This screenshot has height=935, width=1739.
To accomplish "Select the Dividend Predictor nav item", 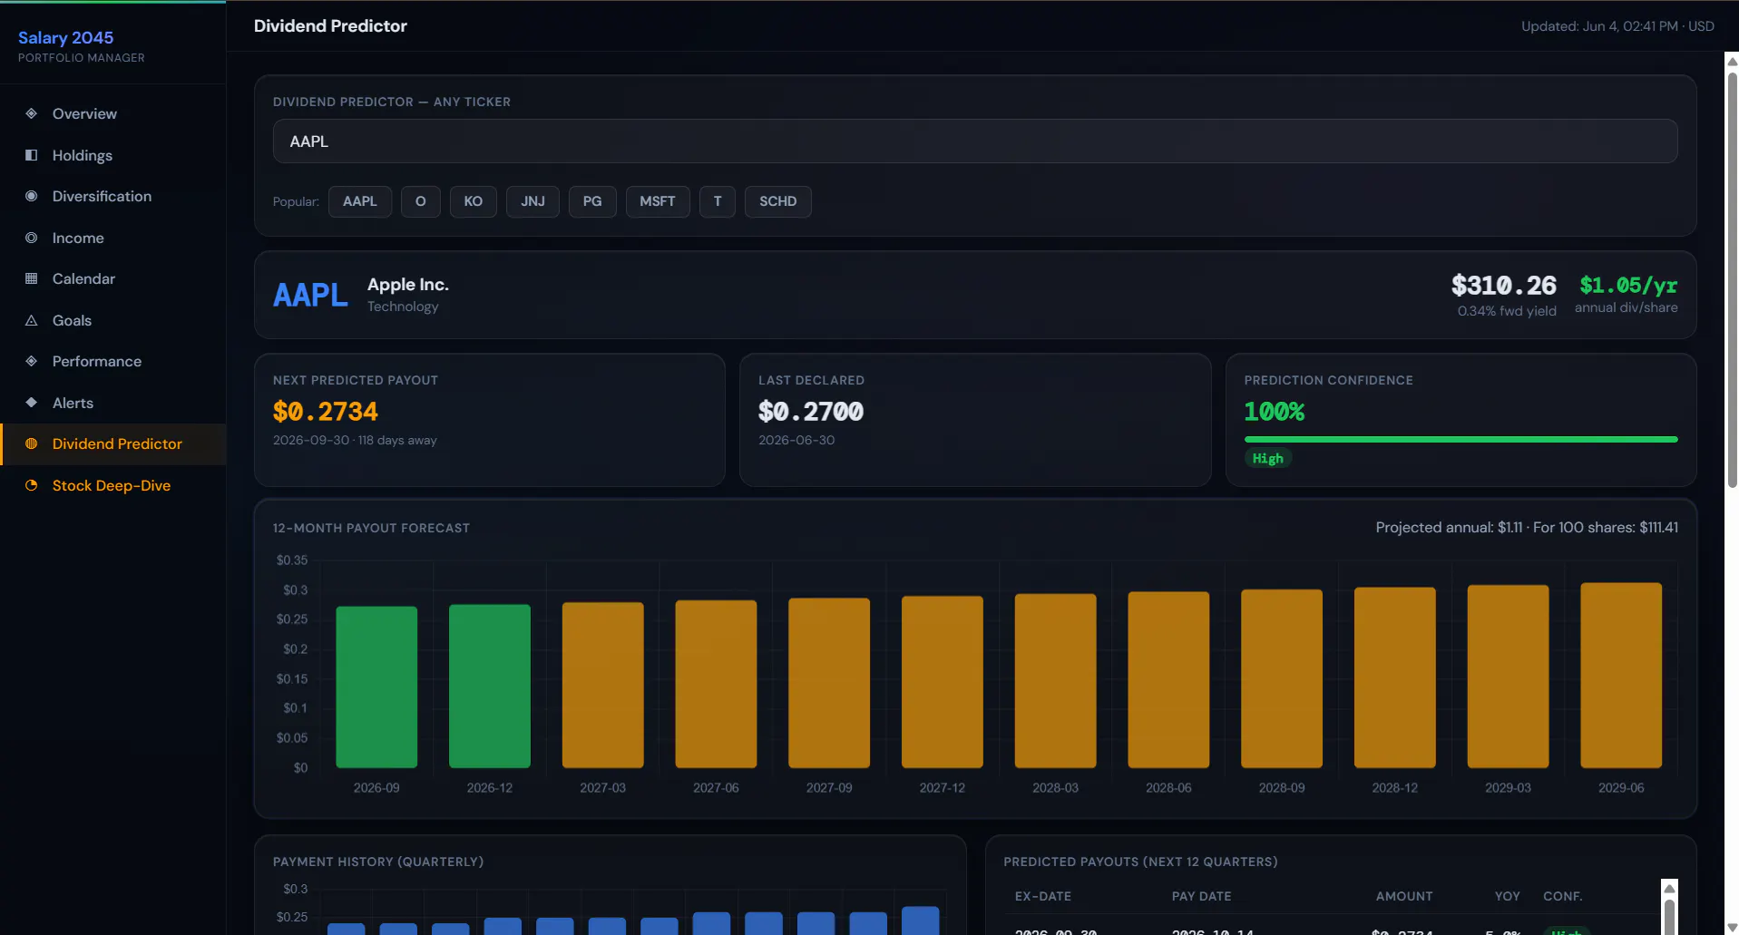I will pyautogui.click(x=112, y=443).
